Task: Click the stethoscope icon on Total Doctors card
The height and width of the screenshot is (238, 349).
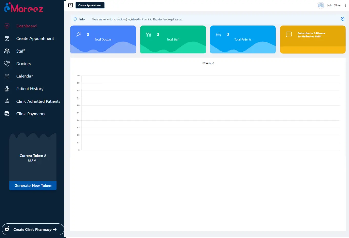Action: tap(79, 34)
